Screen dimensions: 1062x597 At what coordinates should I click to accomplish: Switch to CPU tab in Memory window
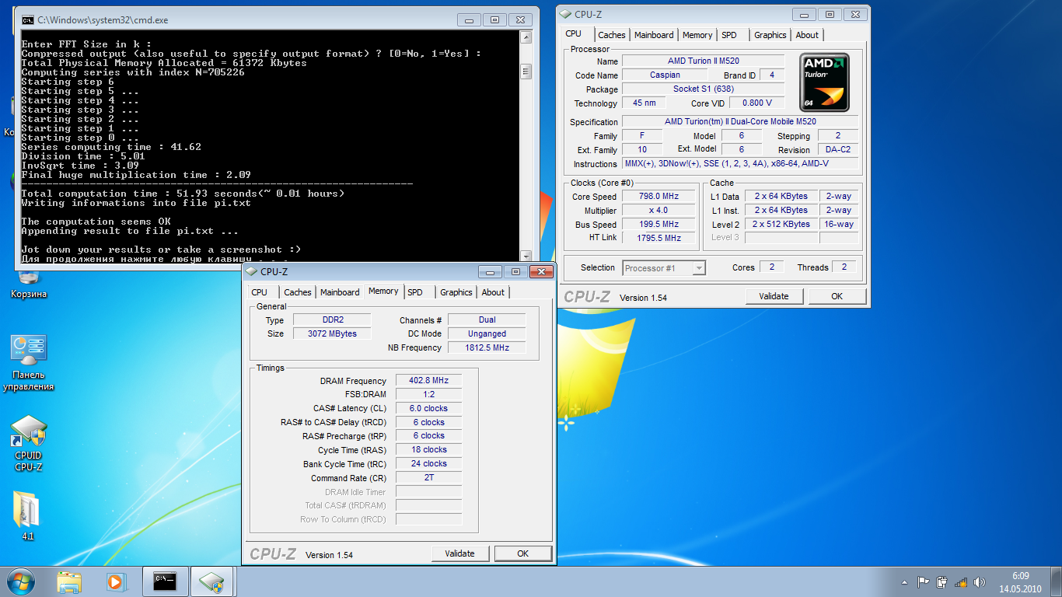point(260,292)
